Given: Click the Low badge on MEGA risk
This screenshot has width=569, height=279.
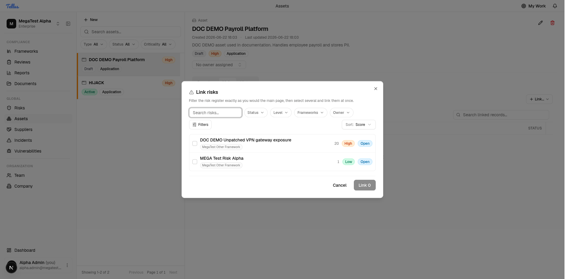Looking at the screenshot, I should click(348, 162).
